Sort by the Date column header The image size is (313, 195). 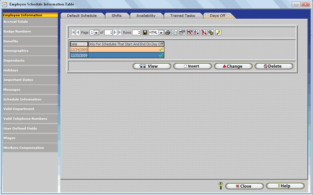[x=79, y=44]
